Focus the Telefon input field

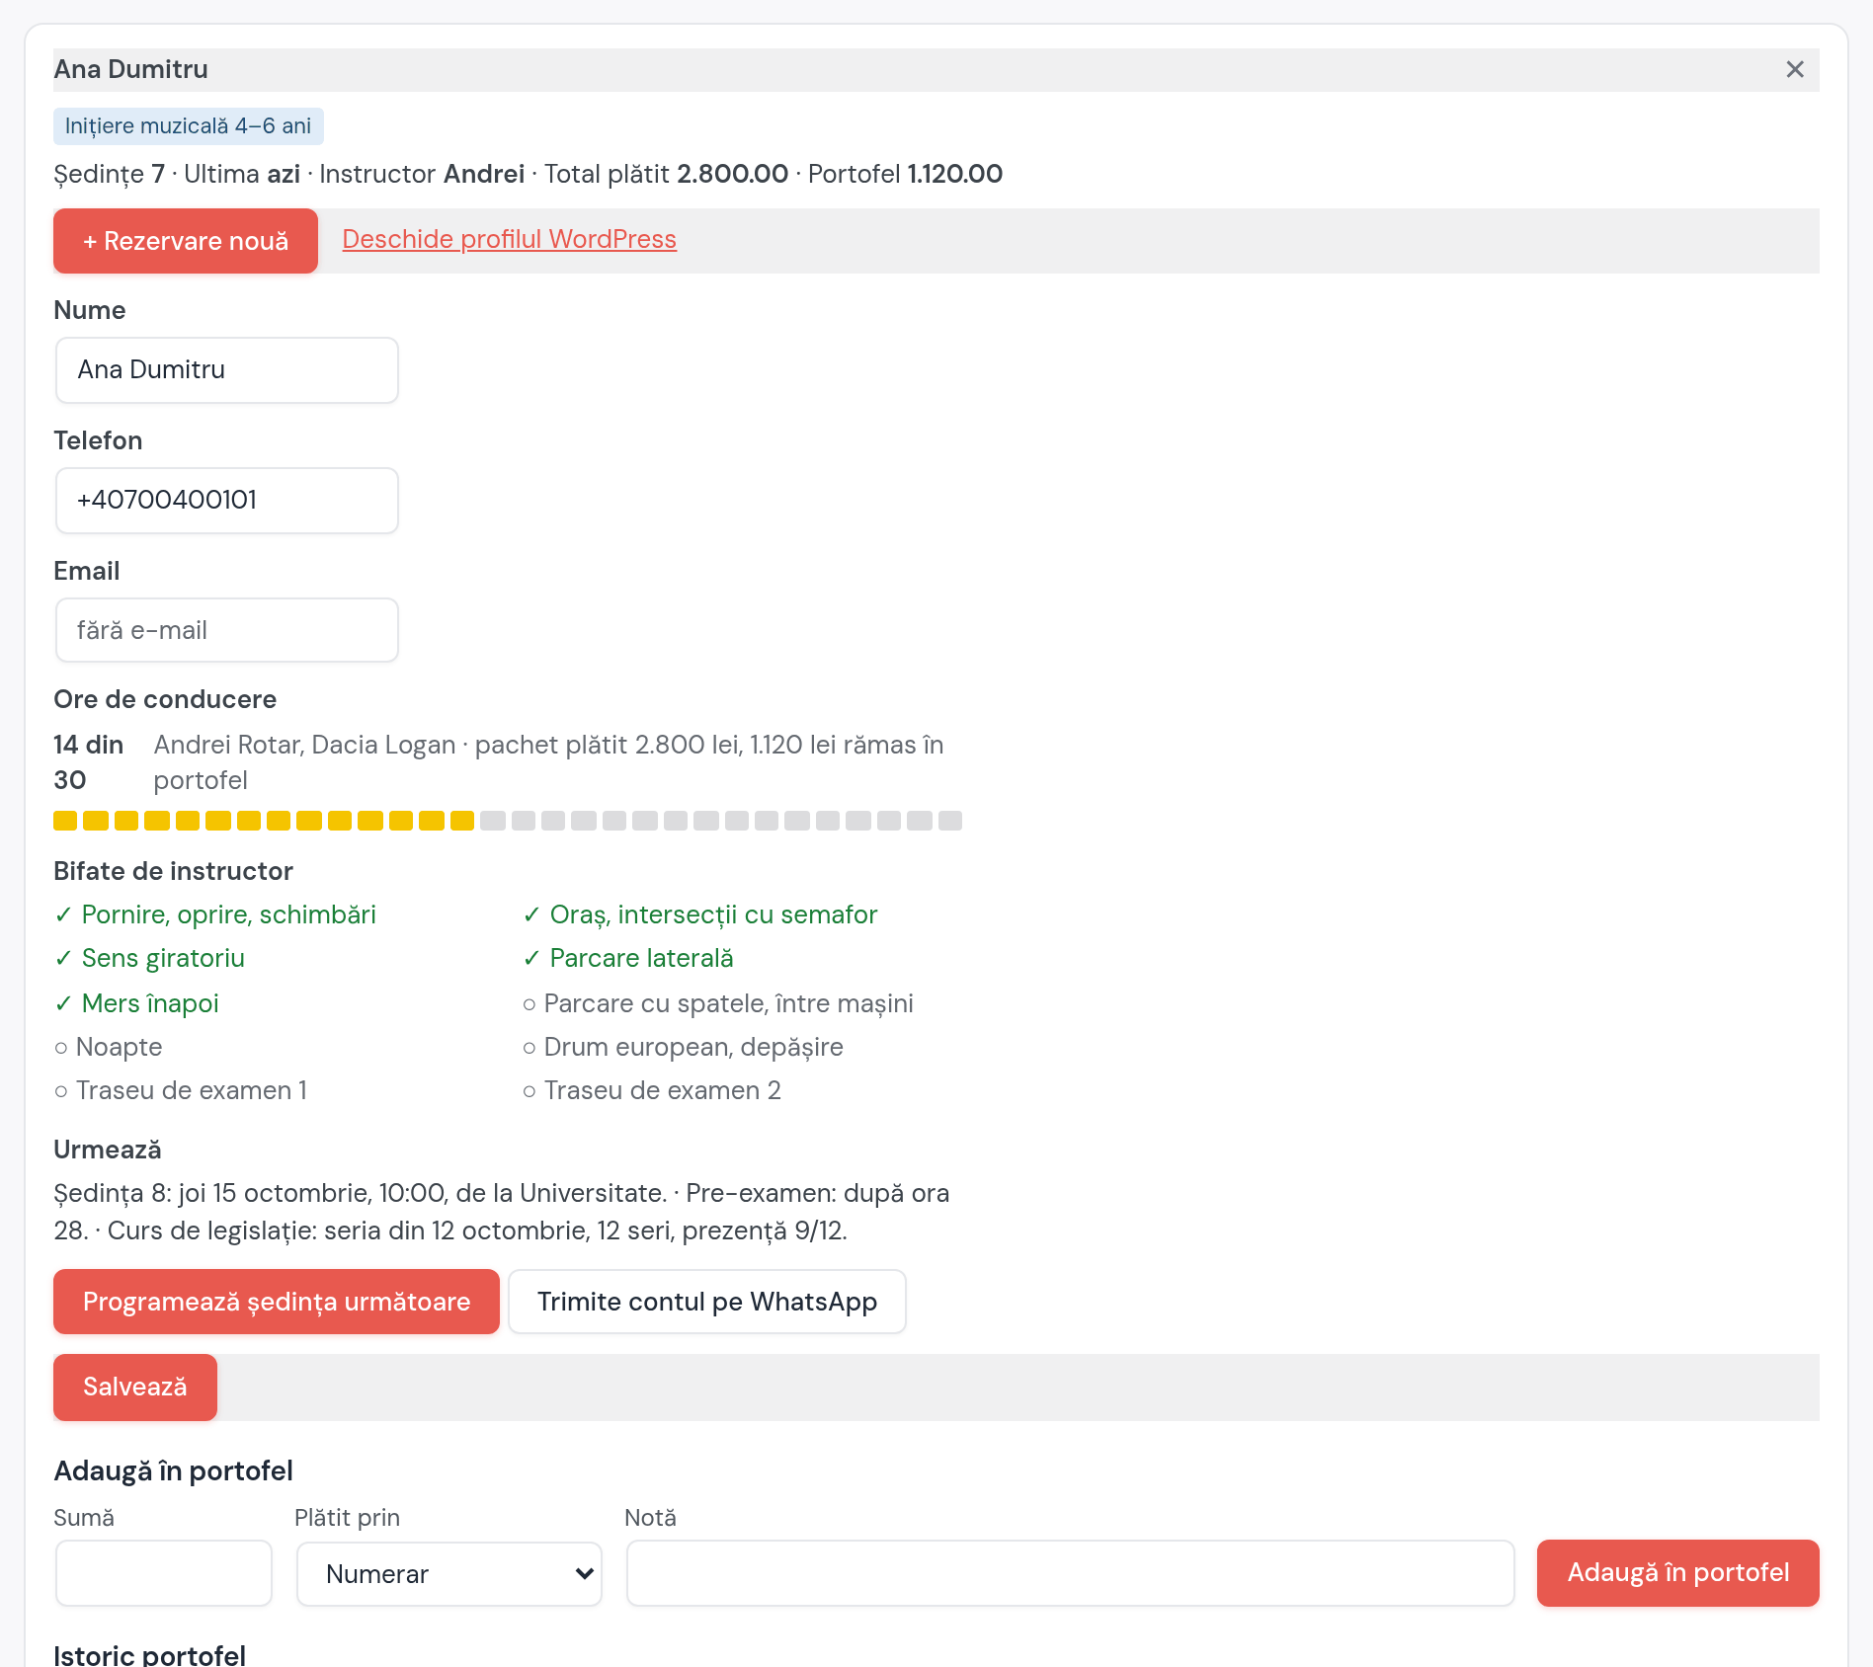(x=227, y=501)
